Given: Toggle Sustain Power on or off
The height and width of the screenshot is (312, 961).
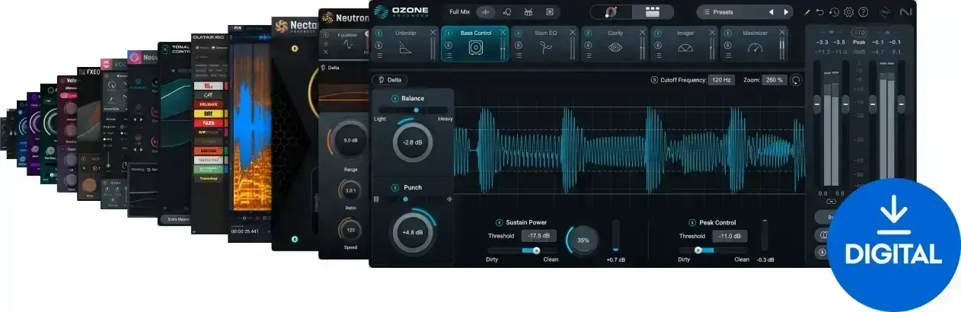Looking at the screenshot, I should point(499,222).
